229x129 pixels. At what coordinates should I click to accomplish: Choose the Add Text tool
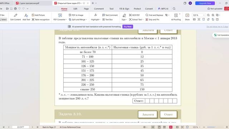click(x=26, y=17)
